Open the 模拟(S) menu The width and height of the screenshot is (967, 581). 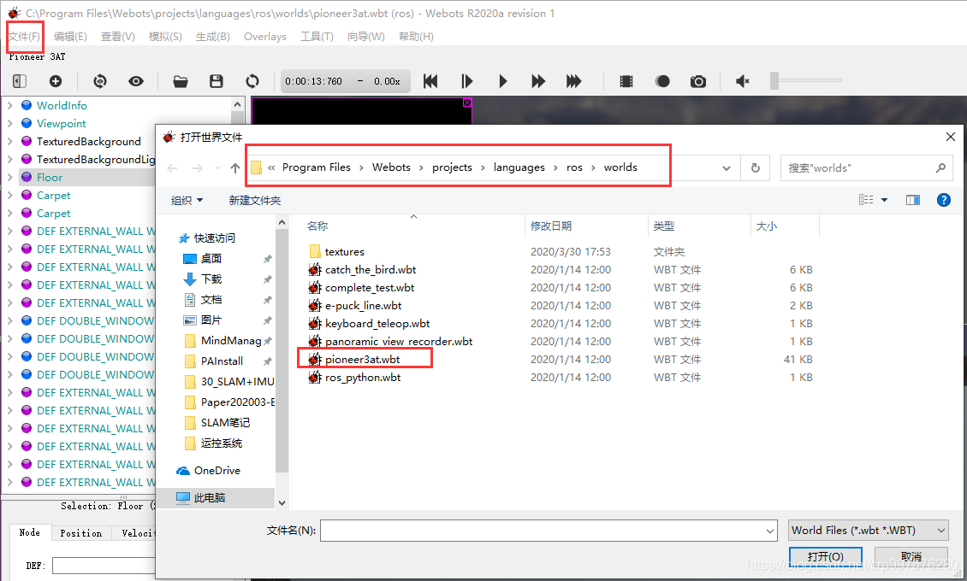[x=165, y=37]
